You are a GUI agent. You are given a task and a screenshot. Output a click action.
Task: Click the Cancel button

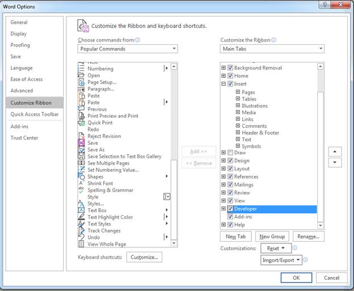(x=332, y=278)
